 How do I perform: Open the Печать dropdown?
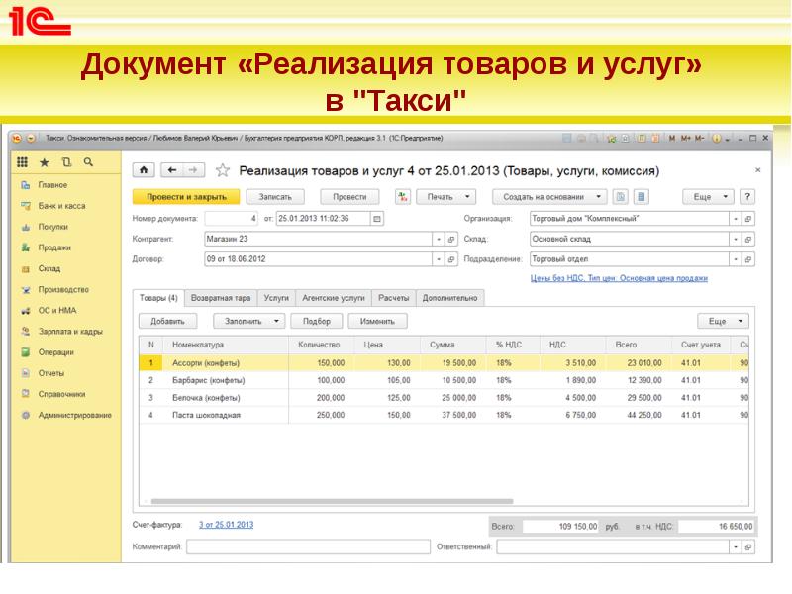(446, 196)
